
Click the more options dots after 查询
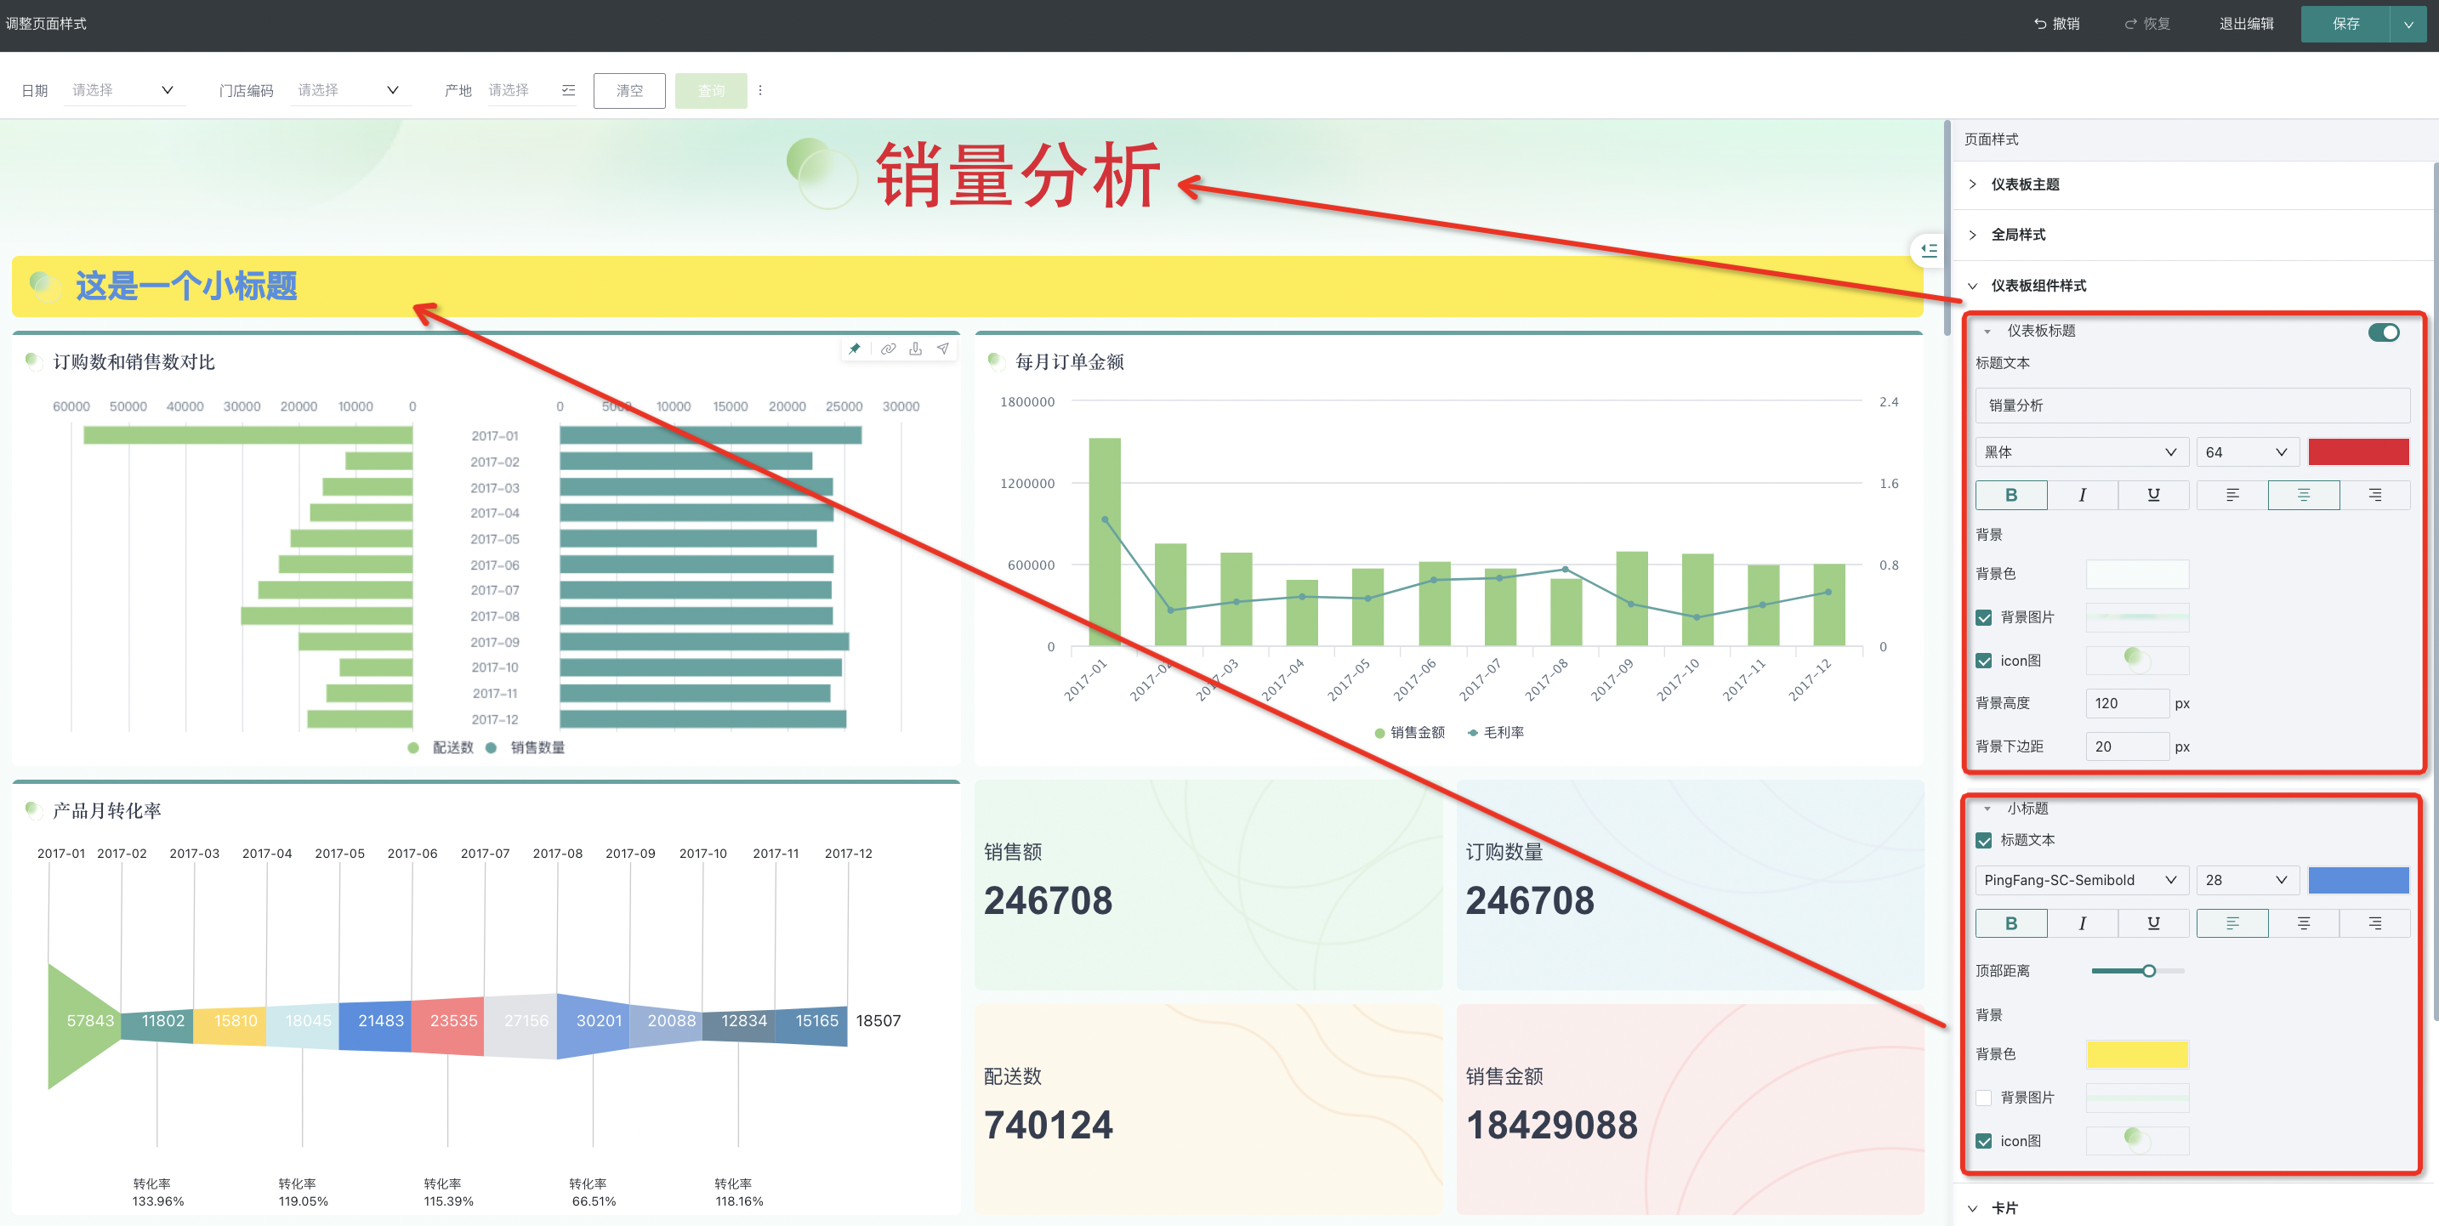click(760, 91)
